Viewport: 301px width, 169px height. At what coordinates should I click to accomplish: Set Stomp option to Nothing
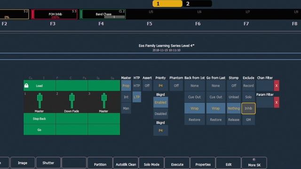pos(234,108)
